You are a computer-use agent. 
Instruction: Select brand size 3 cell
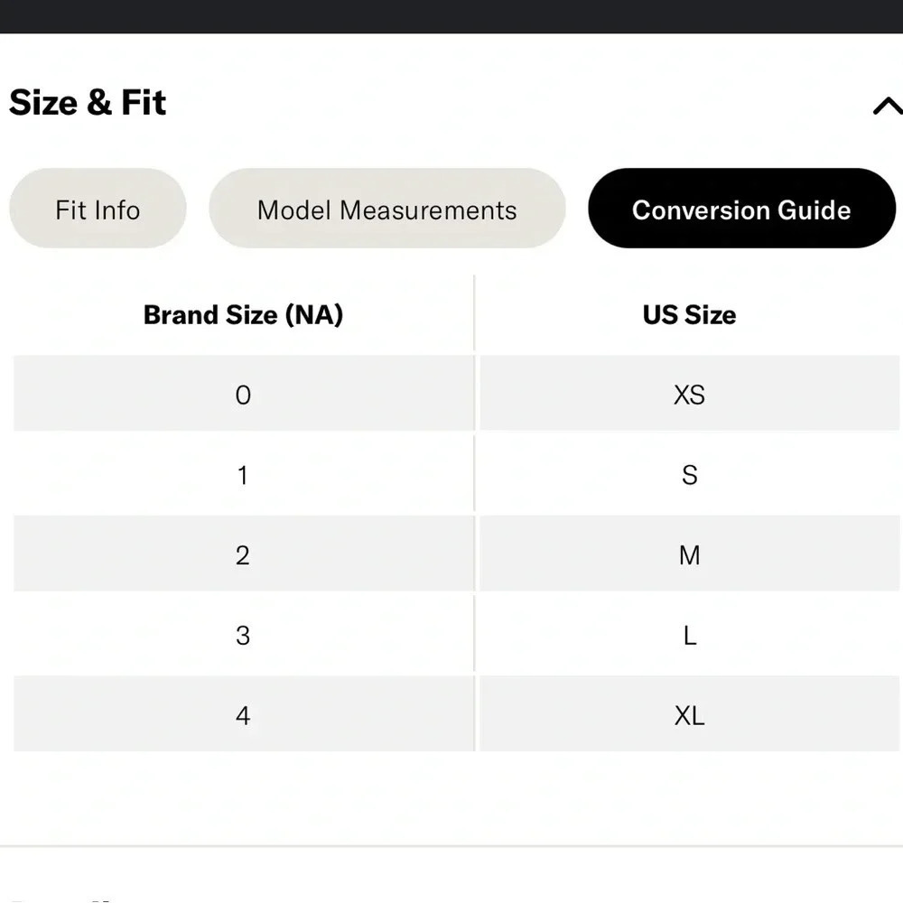(243, 635)
